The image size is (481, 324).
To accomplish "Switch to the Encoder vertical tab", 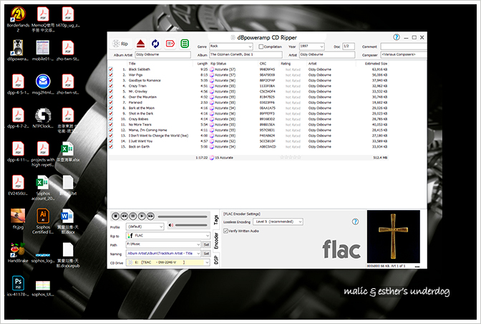I will pyautogui.click(x=216, y=241).
